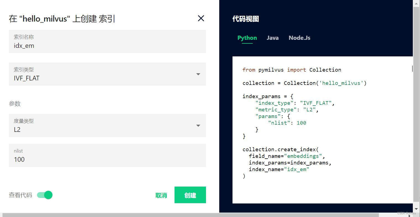
Task: Click the index name field idx_em
Action: tap(107, 41)
